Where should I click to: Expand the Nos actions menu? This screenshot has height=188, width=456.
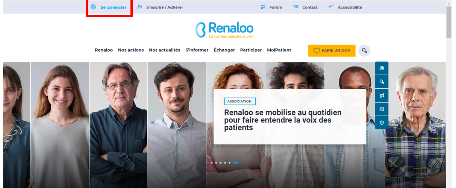tap(131, 50)
